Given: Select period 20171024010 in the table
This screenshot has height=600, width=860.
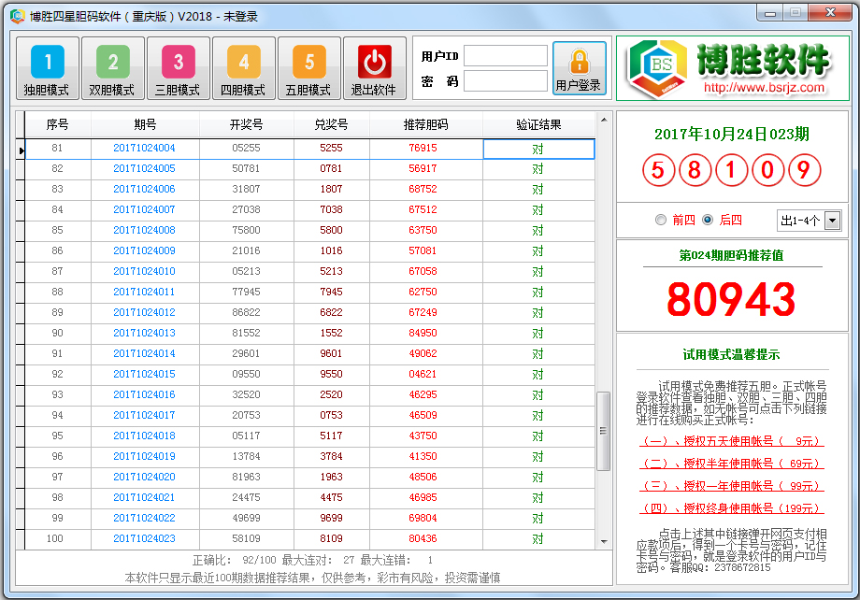Looking at the screenshot, I should click(x=144, y=271).
